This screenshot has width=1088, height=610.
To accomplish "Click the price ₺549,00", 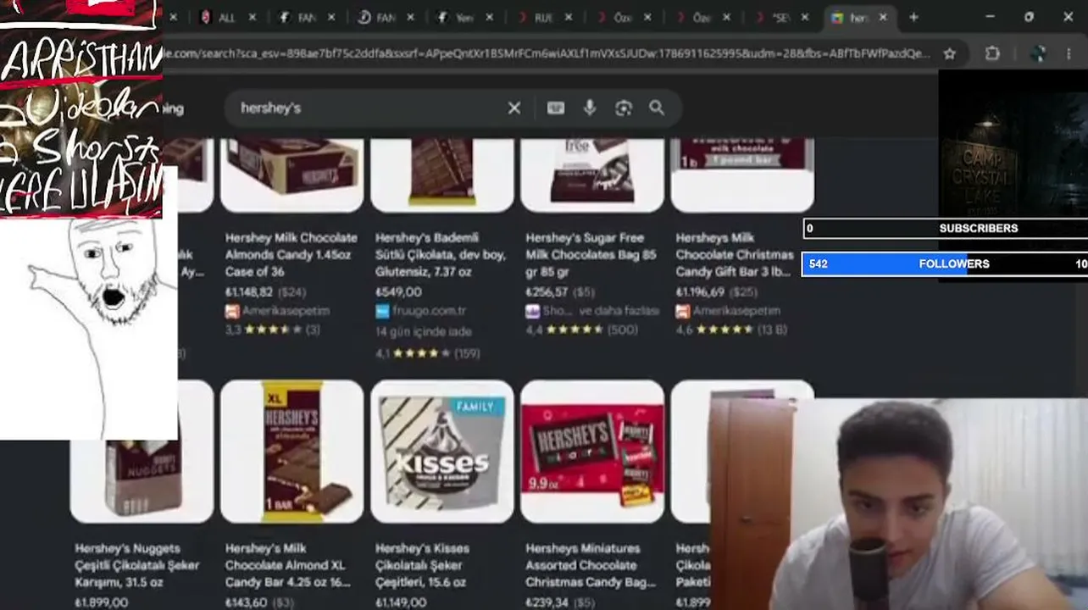I will pos(398,292).
